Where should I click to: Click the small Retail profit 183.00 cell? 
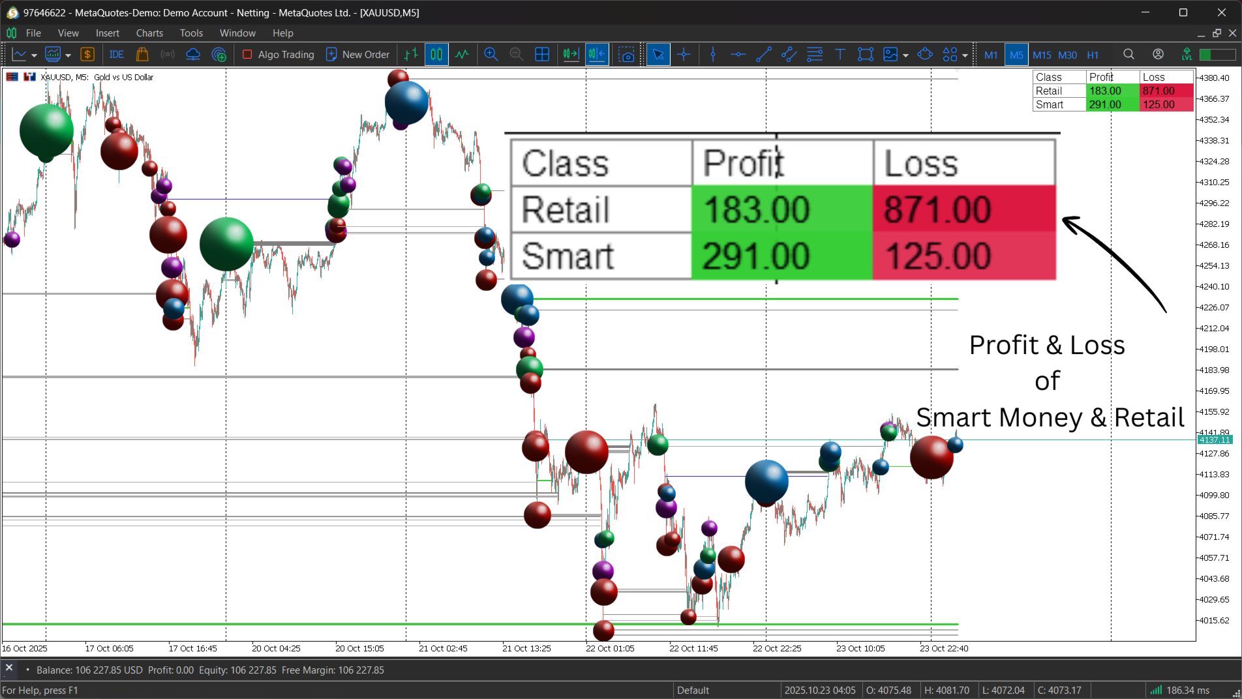[x=1112, y=91]
